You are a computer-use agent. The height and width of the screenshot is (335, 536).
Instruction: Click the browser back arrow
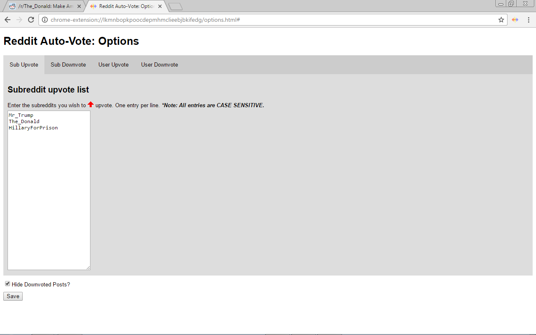click(x=8, y=20)
